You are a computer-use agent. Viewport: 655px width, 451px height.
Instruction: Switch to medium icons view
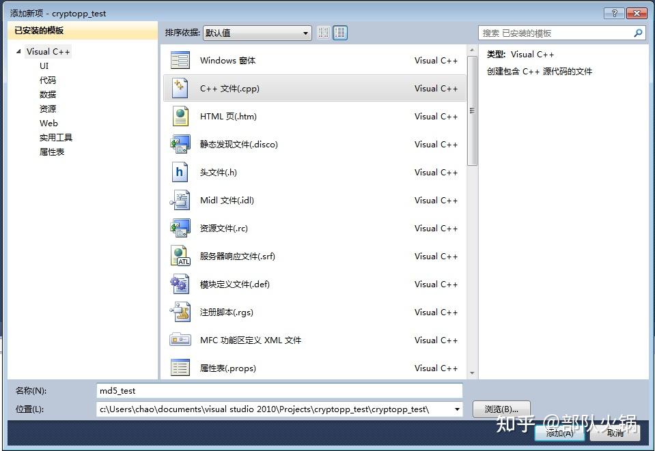[x=340, y=32]
